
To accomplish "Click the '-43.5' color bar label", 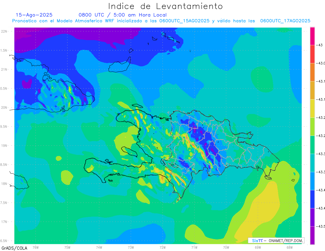I will click(320, 226).
